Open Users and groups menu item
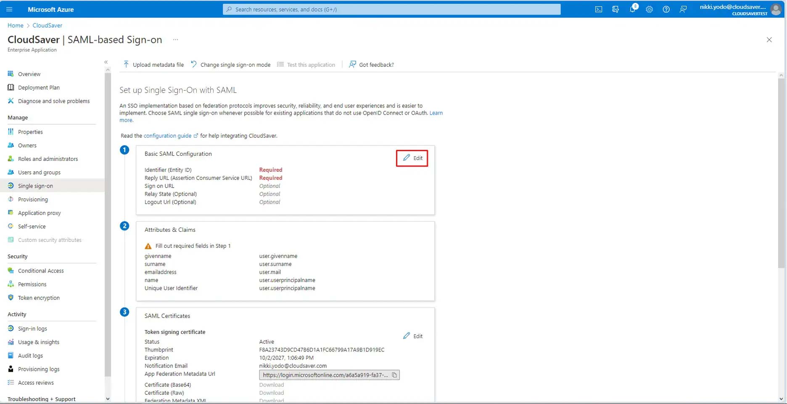This screenshot has height=404, width=787. tap(39, 173)
